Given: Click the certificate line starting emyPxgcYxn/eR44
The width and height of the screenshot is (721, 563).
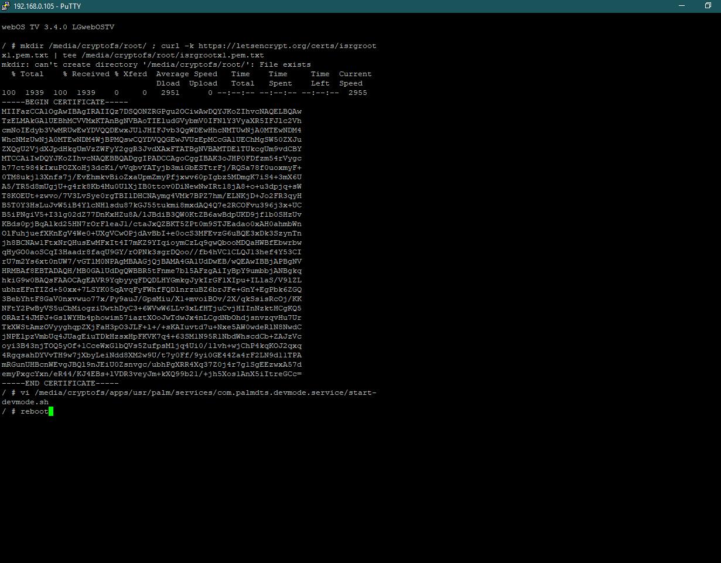Looking at the screenshot, I should 152,374.
